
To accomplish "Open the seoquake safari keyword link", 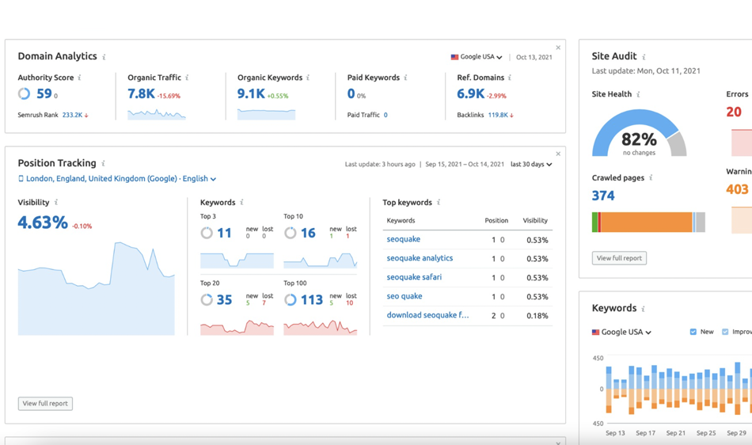I will pyautogui.click(x=414, y=277).
